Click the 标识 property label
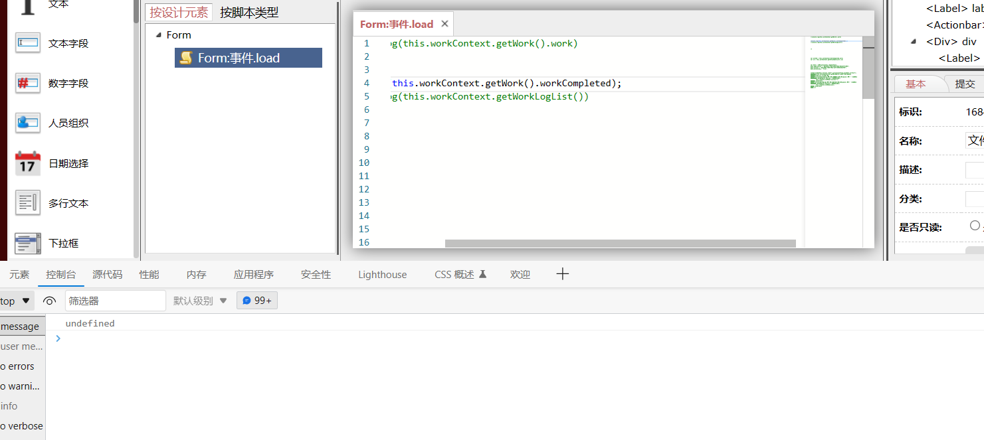This screenshot has width=984, height=440. point(910,111)
